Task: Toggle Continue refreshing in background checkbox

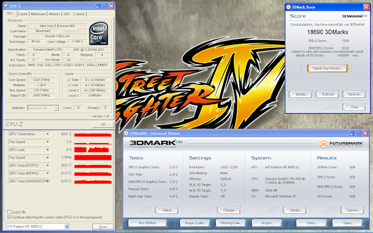Action: pos(9,217)
